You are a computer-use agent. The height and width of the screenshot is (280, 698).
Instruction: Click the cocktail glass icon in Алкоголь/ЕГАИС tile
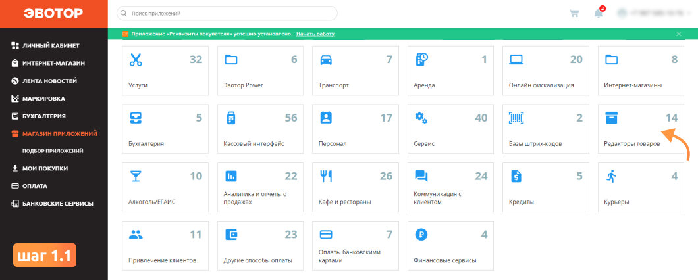point(136,176)
